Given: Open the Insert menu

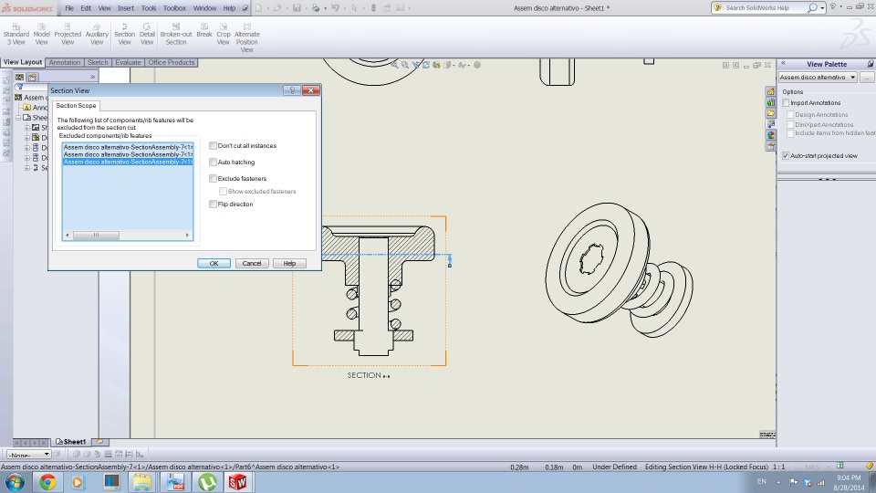Looking at the screenshot, I should point(126,8).
